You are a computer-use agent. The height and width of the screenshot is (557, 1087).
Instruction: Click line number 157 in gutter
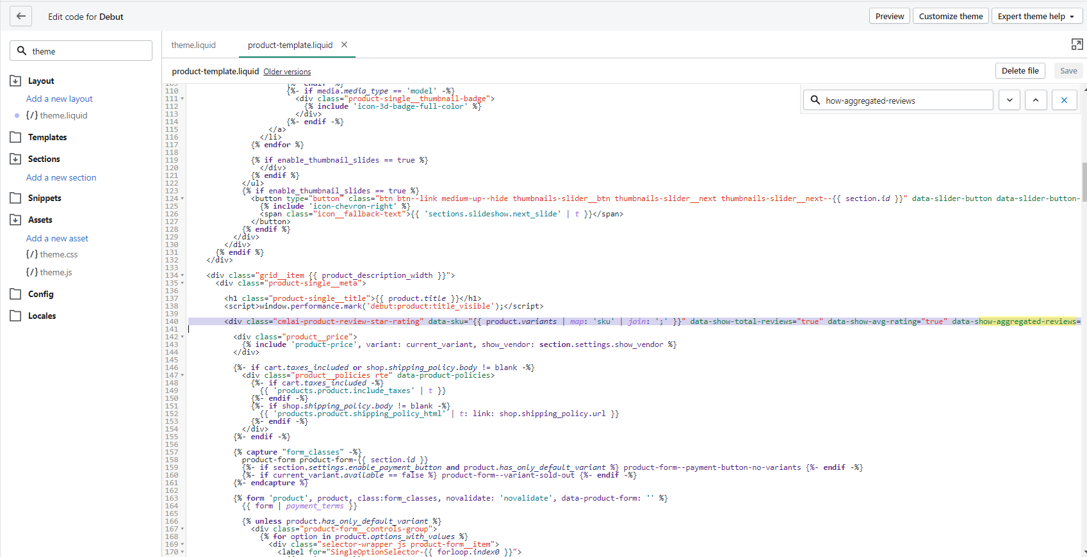point(172,452)
